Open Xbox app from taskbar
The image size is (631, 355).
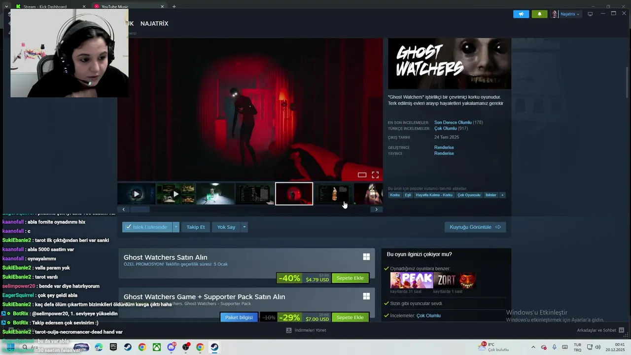[156, 347]
